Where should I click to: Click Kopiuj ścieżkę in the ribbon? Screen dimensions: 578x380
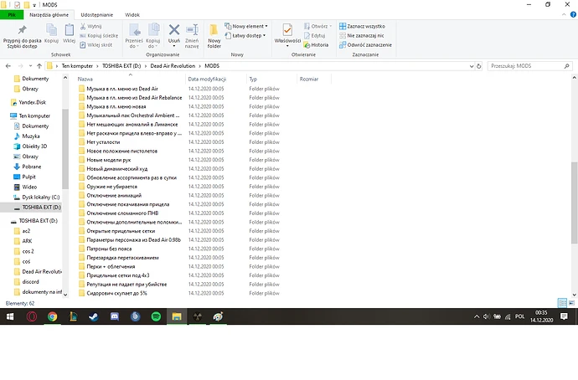[x=99, y=36]
